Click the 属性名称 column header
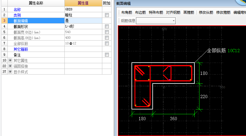Viewport: 246px width, 136px height. [36, 3]
